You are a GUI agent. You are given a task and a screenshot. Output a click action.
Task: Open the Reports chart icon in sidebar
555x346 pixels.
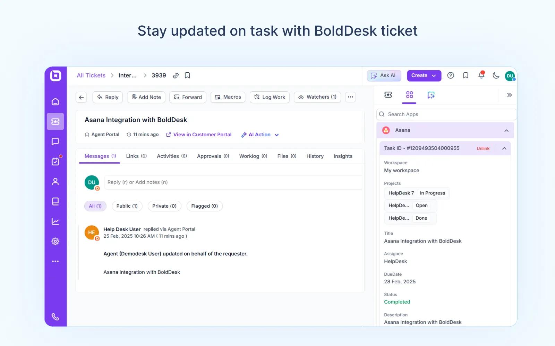click(55, 221)
